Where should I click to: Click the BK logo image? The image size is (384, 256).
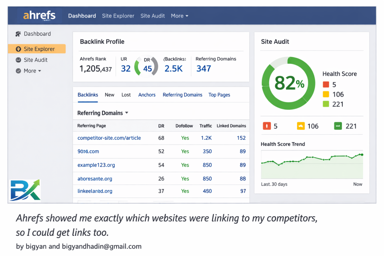[x=25, y=190]
